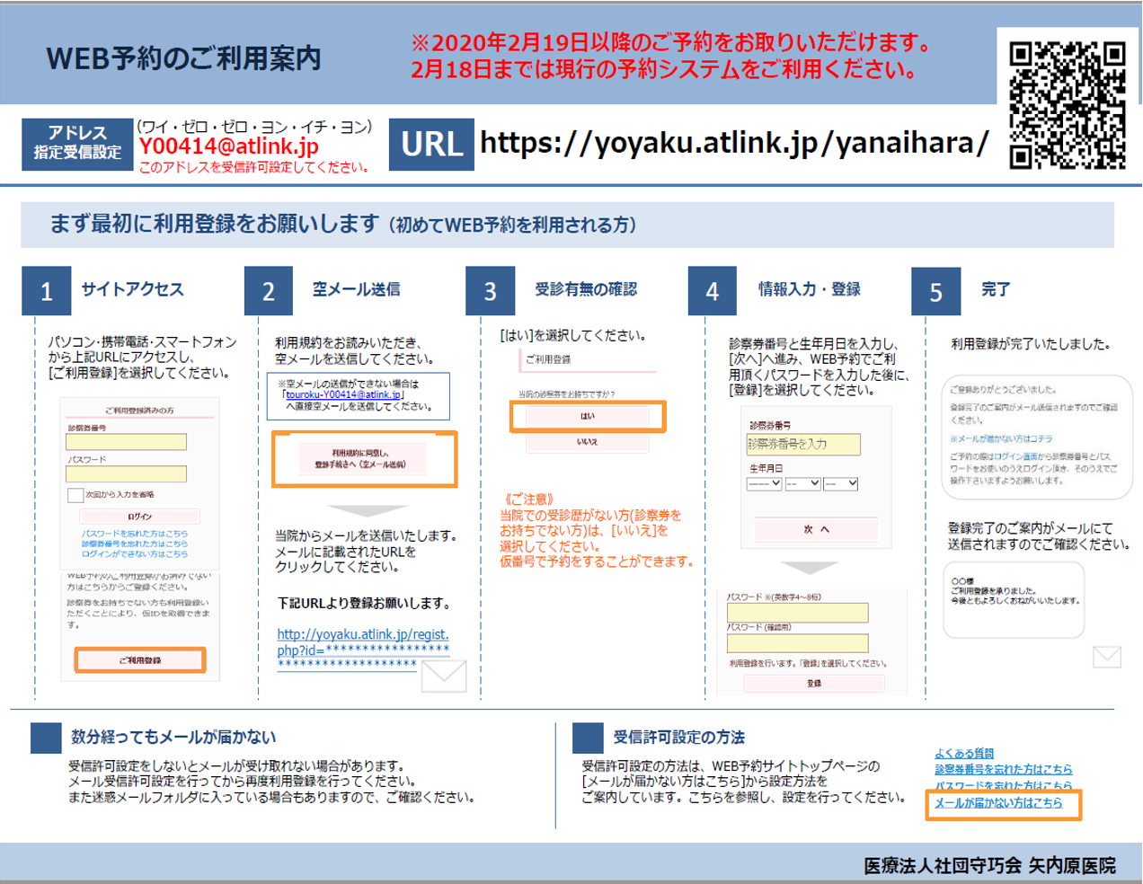The width and height of the screenshot is (1143, 884).
Task: Click the 利用規約に同意し空メール送信 button
Action: [363, 459]
